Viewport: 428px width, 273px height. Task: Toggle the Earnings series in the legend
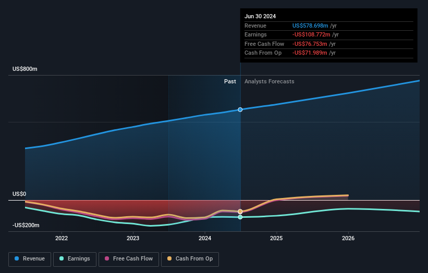75,259
